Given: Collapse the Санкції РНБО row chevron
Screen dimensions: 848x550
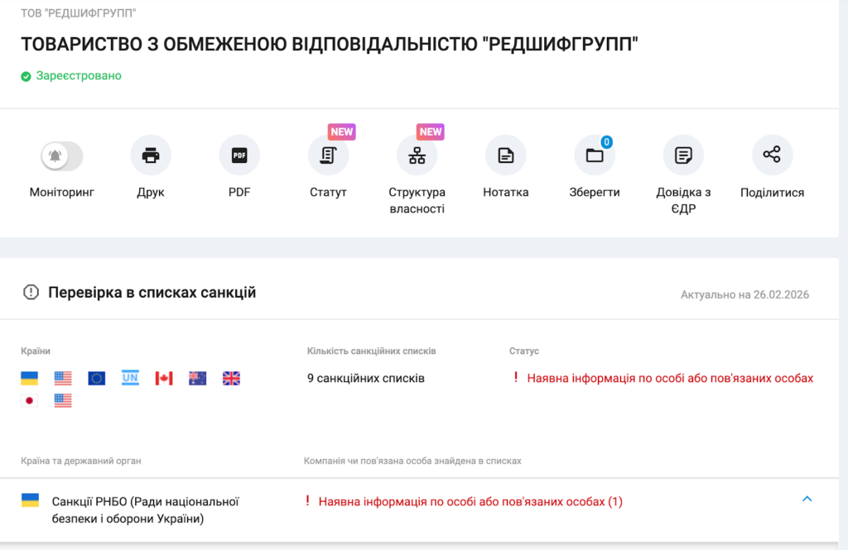Looking at the screenshot, I should point(807,499).
